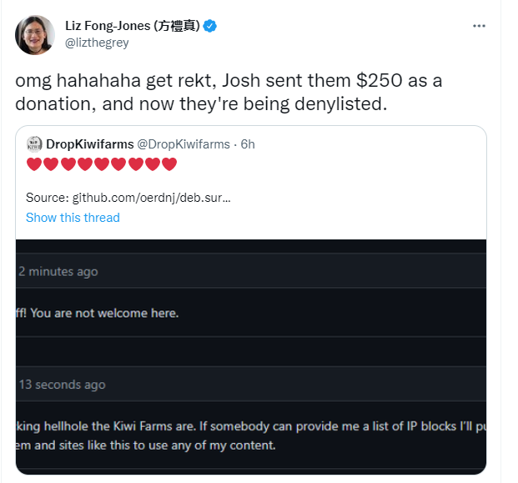Screen dimensions: 518x483
Task: Click the blue verified badge
Action: 210,26
